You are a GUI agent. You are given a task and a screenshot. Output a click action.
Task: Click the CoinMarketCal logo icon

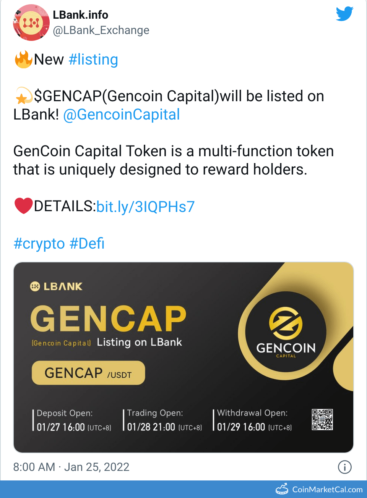click(x=282, y=489)
